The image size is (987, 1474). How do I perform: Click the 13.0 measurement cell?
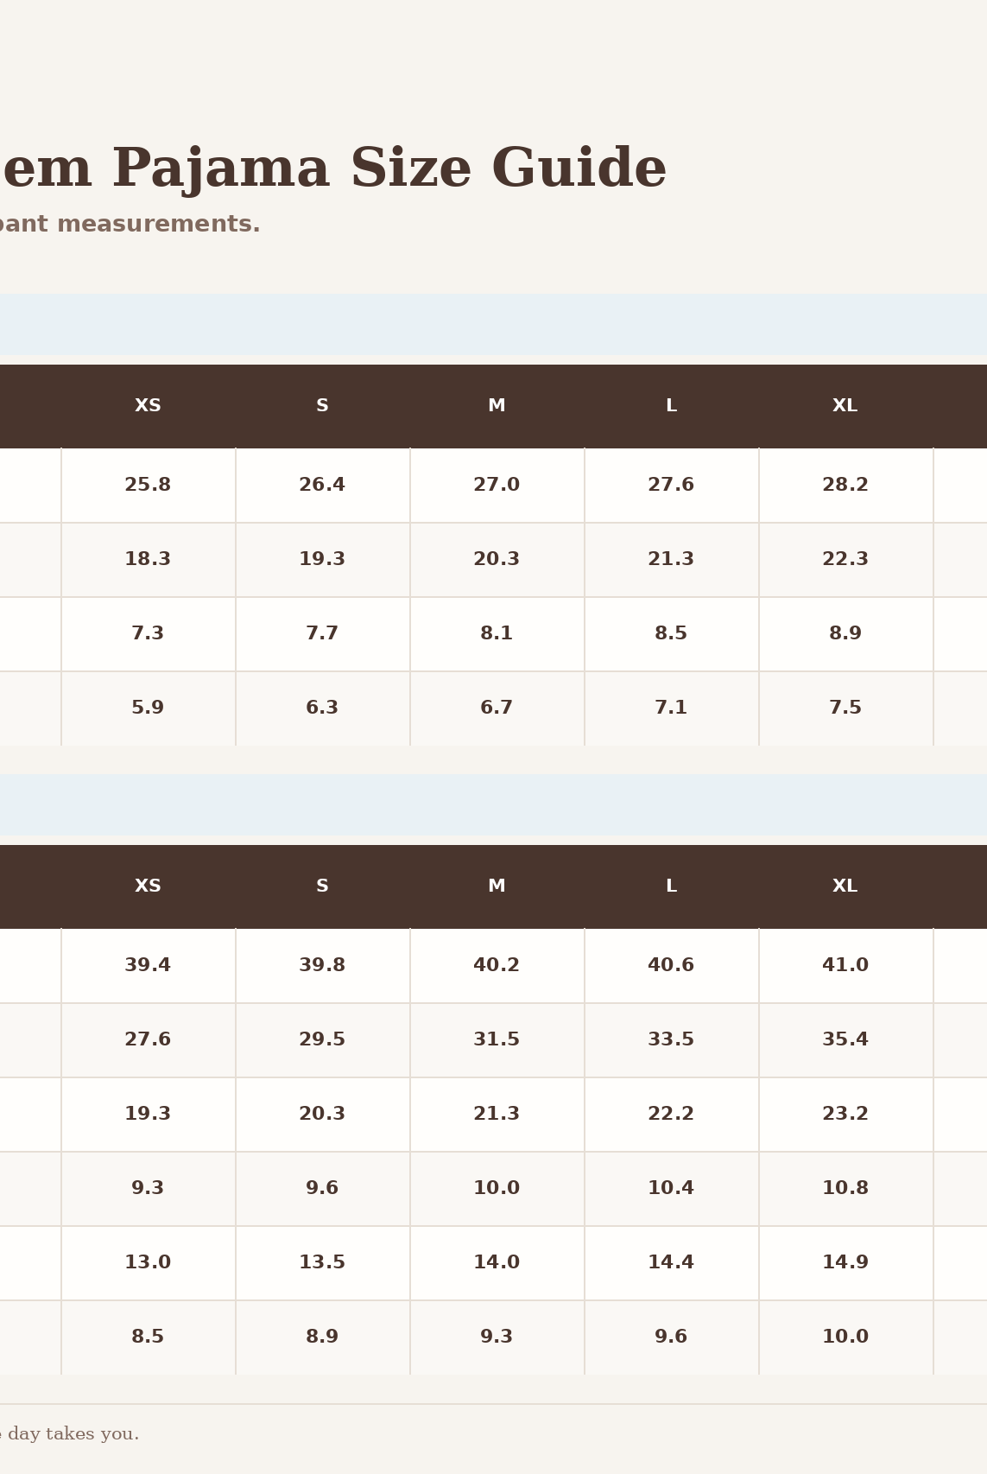pos(148,1262)
